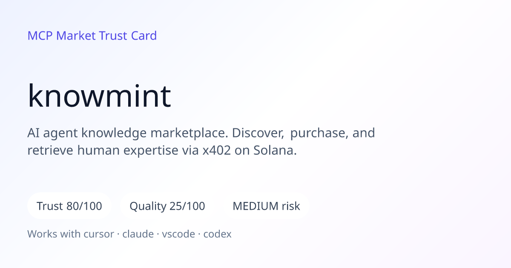Viewport: 511px width, 268px height.
Task: Click the word vscode in compatibility list
Action: 178,234
